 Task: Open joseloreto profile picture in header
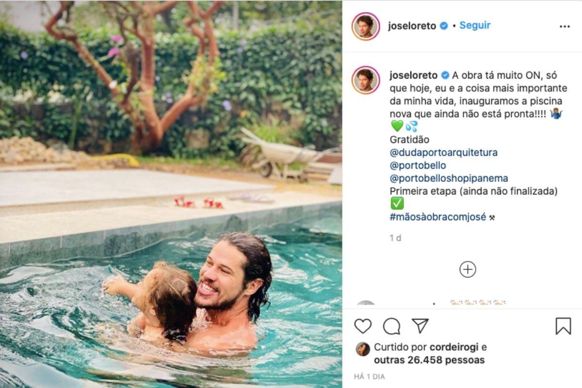click(366, 26)
